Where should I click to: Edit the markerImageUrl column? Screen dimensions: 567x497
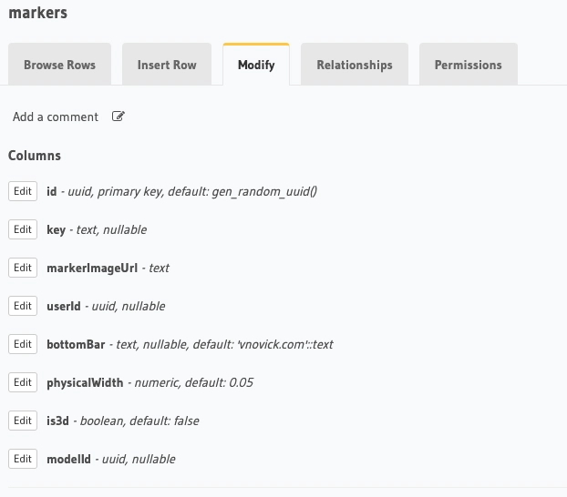click(x=23, y=268)
